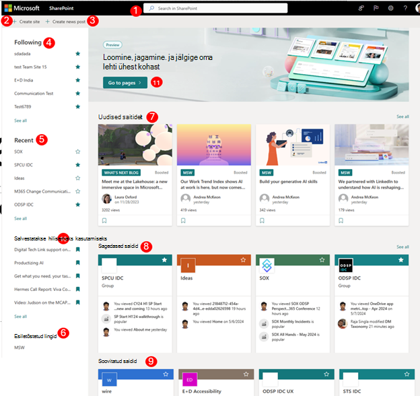Follow E+D Accessibility suggested site star
The width and height of the screenshot is (420, 396).
246,374
